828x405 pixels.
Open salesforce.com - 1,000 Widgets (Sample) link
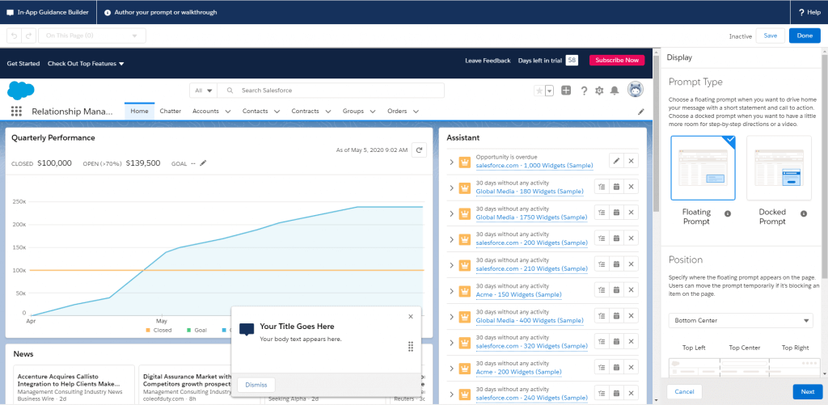[x=534, y=166]
